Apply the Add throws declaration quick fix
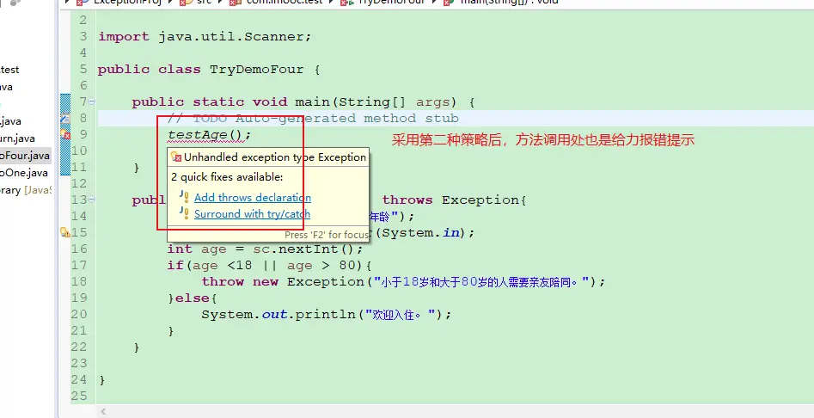The image size is (814, 418). 253,197
